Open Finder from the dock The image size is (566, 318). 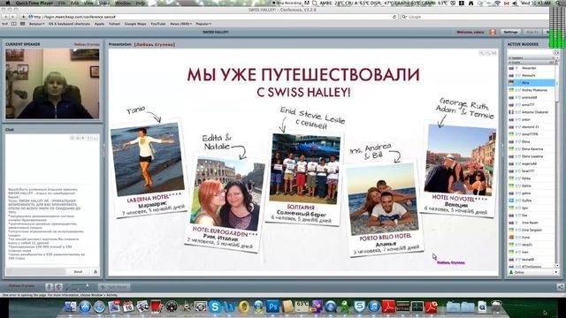[x=71, y=307]
